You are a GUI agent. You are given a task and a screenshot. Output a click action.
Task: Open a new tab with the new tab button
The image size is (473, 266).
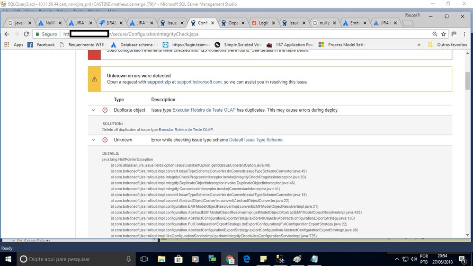tap(408, 23)
